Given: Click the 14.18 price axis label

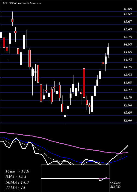Looking at the screenshot, I should (128, 67).
